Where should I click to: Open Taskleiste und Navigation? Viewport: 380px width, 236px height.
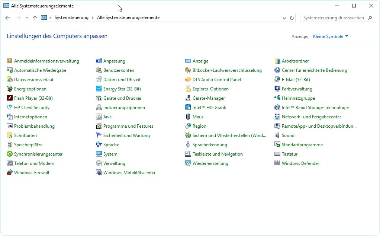point(218,154)
